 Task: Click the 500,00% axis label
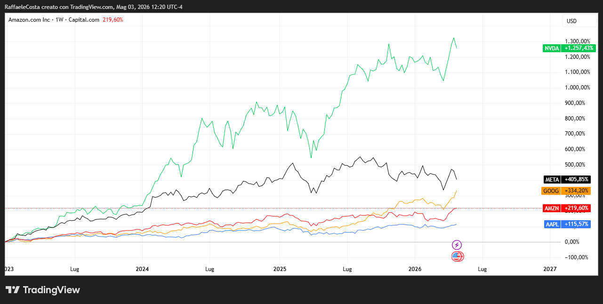[x=574, y=165]
